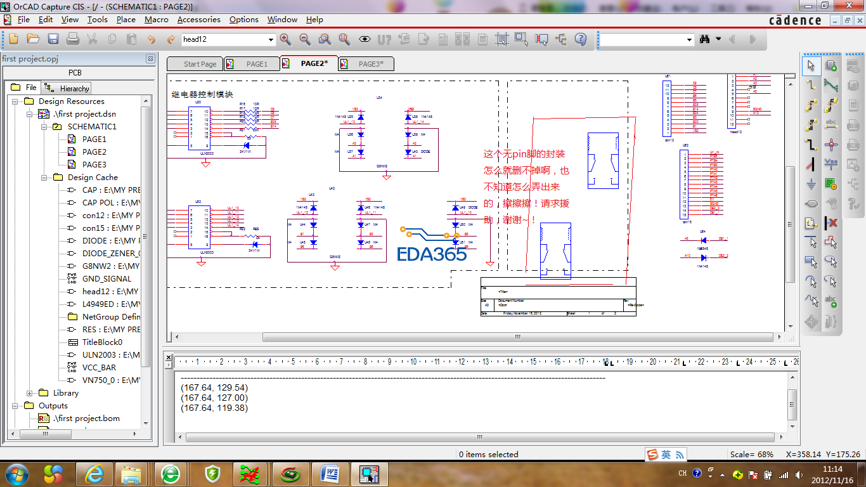The width and height of the screenshot is (866, 487).
Task: Click the Place No Connect tool
Action: tap(830, 223)
